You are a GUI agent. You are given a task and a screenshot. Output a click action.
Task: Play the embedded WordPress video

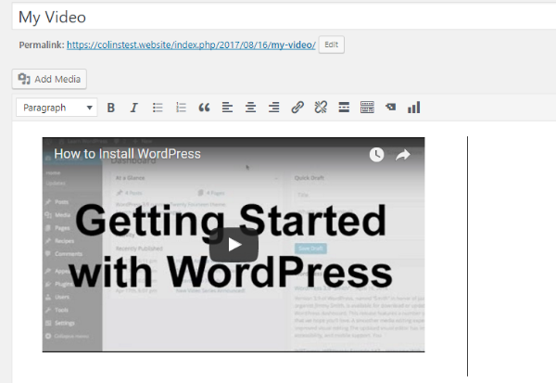(x=234, y=245)
